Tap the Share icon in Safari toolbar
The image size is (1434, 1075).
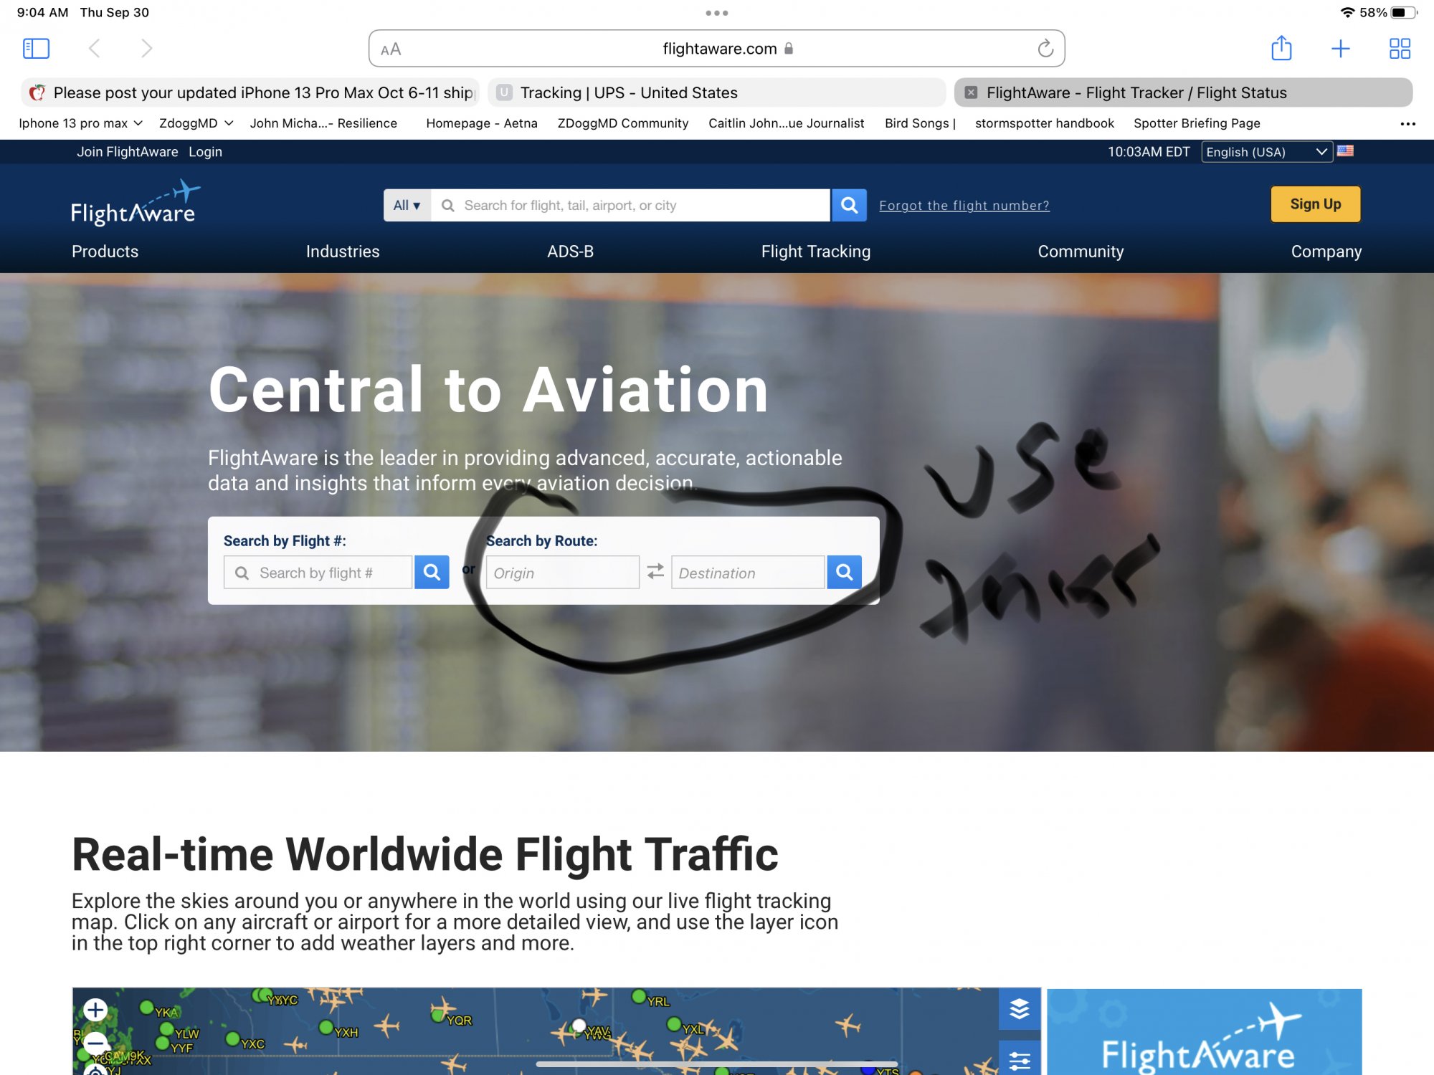coord(1281,49)
